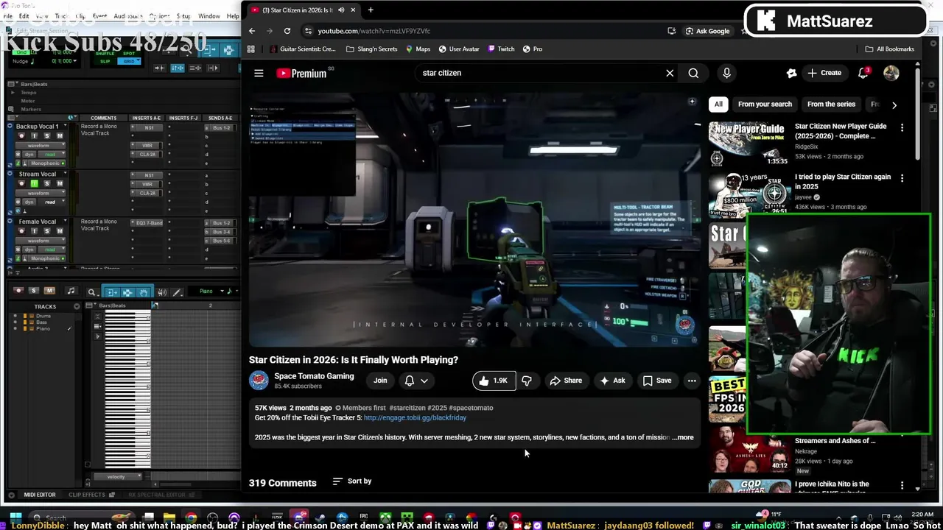The image size is (943, 530).
Task: Open the engage.tobii.gg blackfriday link
Action: (415, 418)
